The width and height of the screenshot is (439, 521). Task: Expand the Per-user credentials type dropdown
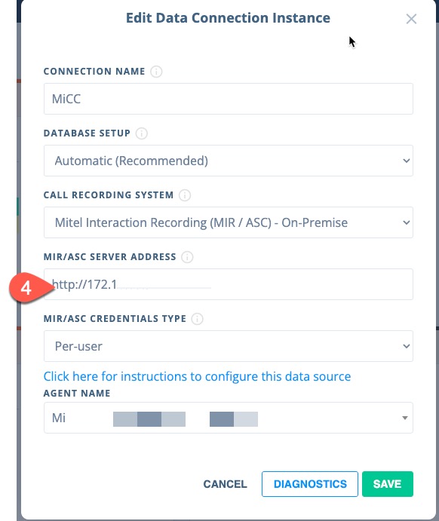tap(229, 346)
